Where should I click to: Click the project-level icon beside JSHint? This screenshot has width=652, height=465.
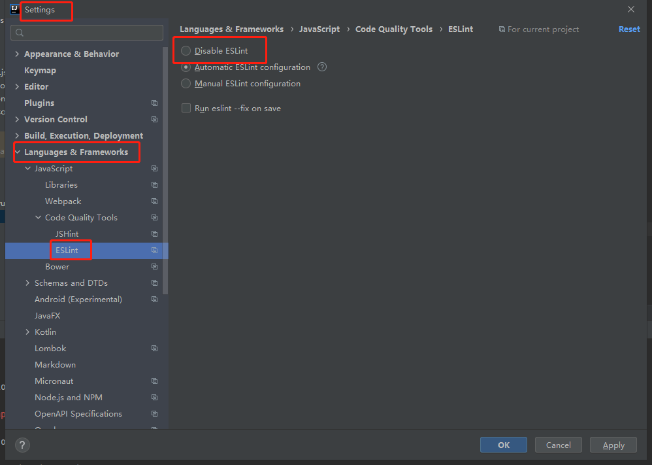pos(154,234)
